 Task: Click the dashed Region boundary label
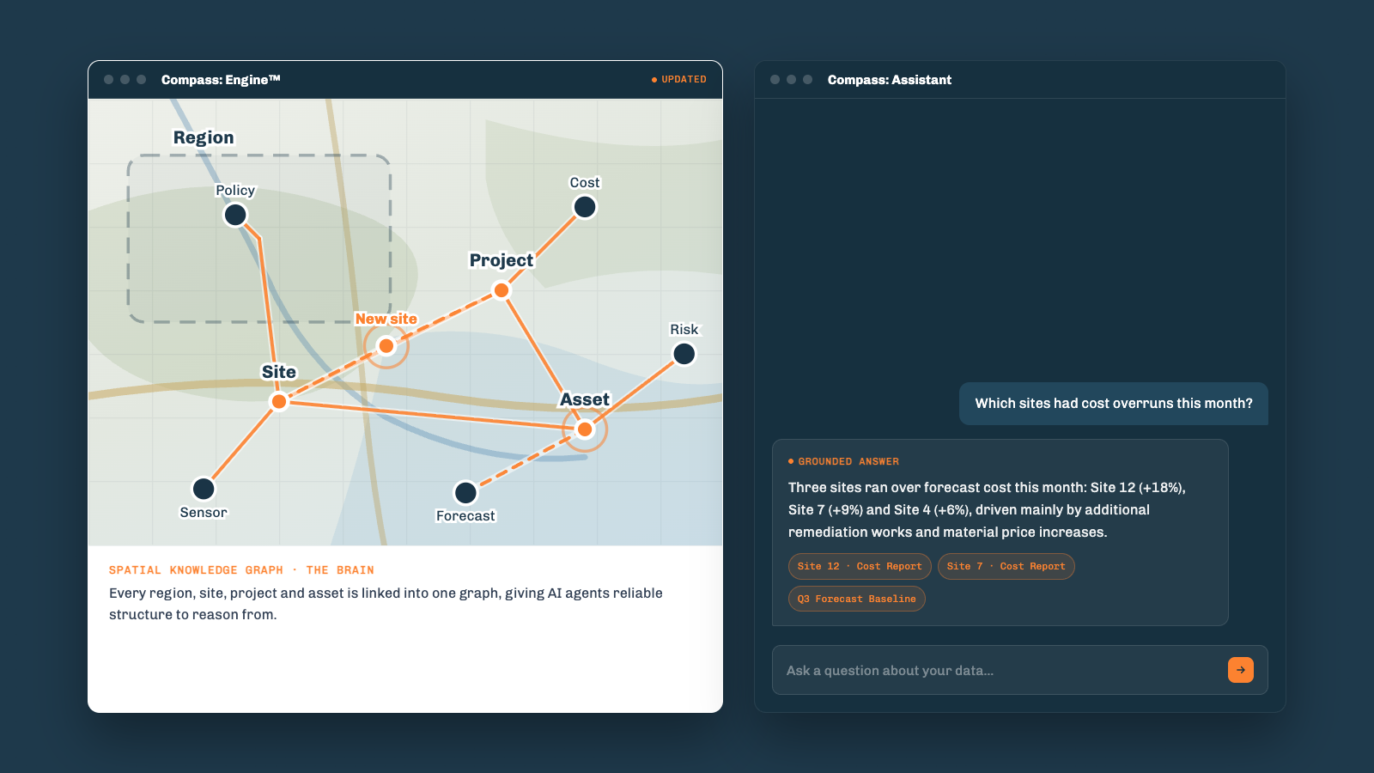(x=204, y=137)
